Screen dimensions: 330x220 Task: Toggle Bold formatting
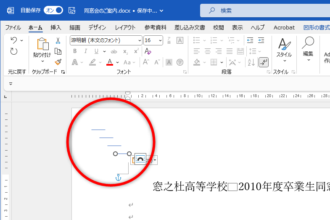point(75,51)
